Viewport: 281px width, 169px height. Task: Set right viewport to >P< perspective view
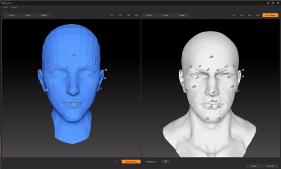(258, 15)
